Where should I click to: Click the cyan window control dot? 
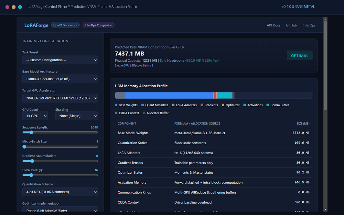[20, 7]
